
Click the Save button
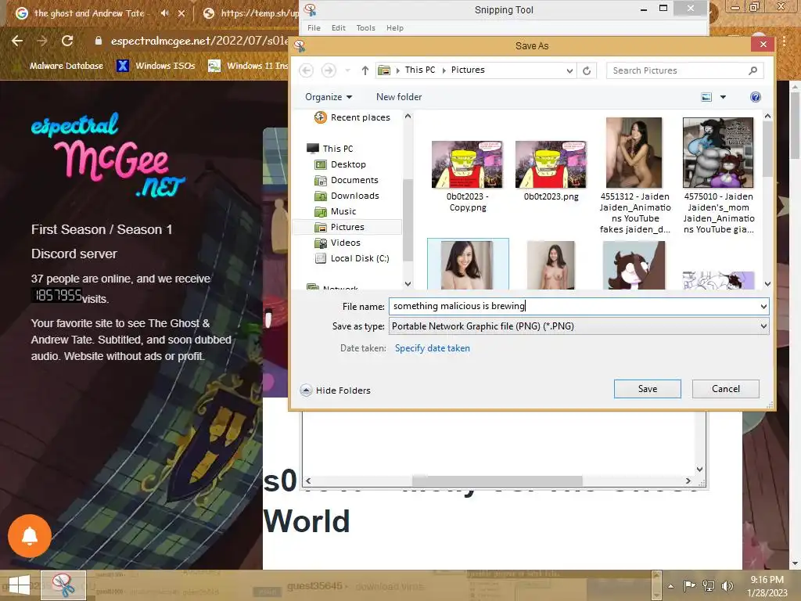click(647, 389)
